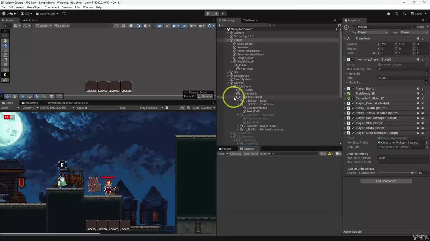The width and height of the screenshot is (430, 241).
Task: Click the Play button
Action: point(208,13)
